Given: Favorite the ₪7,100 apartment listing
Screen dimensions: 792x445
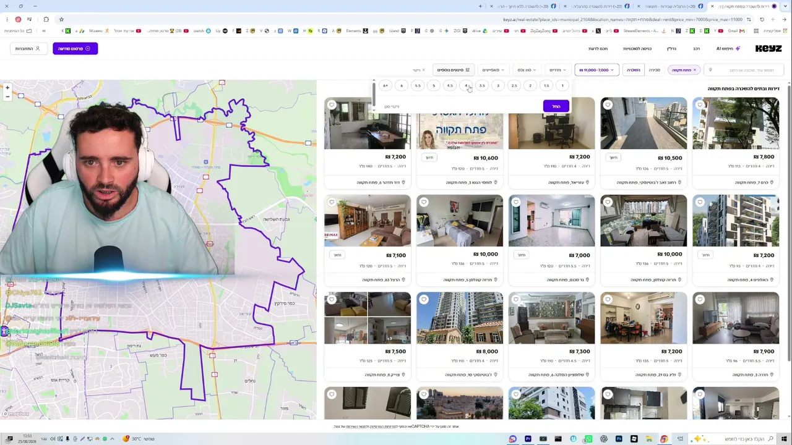Looking at the screenshot, I should coord(332,202).
